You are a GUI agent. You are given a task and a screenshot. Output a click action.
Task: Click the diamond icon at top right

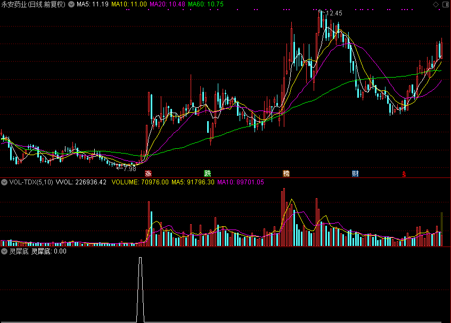[436, 4]
